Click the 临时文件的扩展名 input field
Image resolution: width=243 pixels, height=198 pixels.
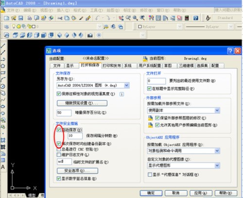click(64, 162)
